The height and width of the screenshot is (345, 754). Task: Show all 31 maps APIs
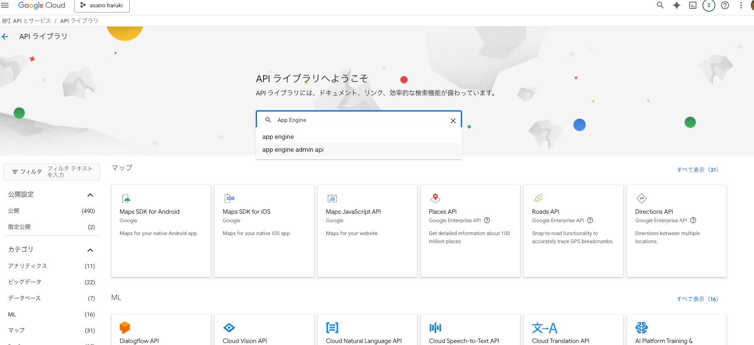[x=697, y=170]
